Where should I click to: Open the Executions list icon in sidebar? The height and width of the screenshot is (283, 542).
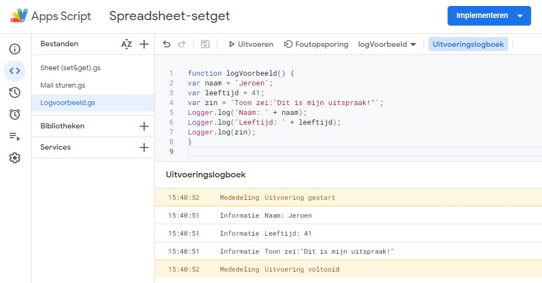(15, 137)
